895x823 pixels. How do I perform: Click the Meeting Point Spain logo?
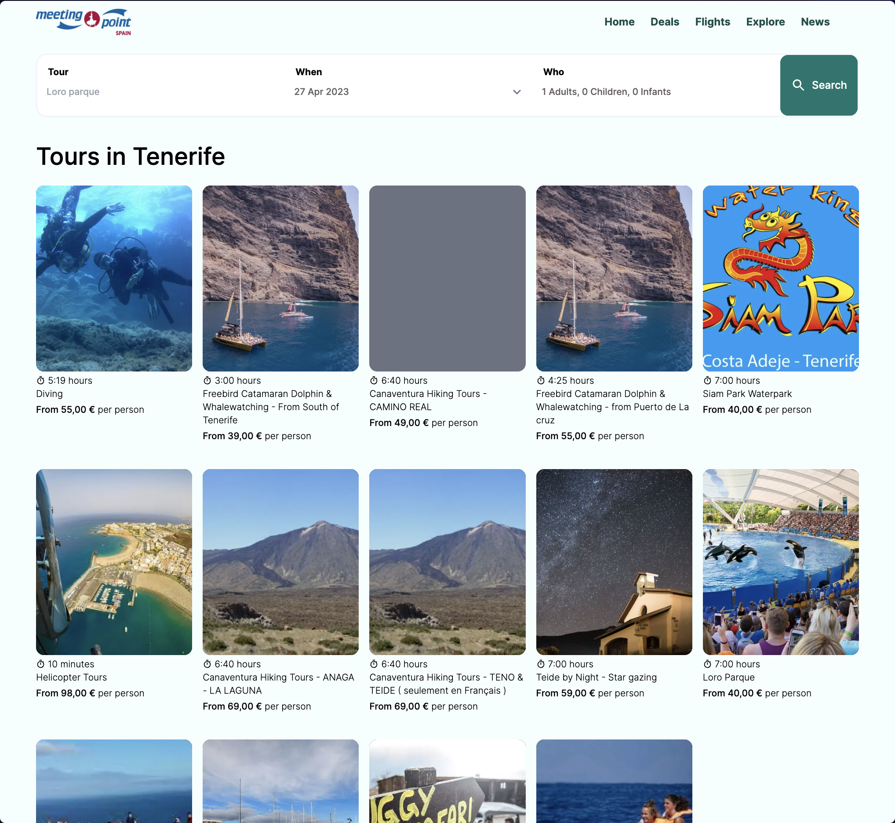pyautogui.click(x=83, y=22)
